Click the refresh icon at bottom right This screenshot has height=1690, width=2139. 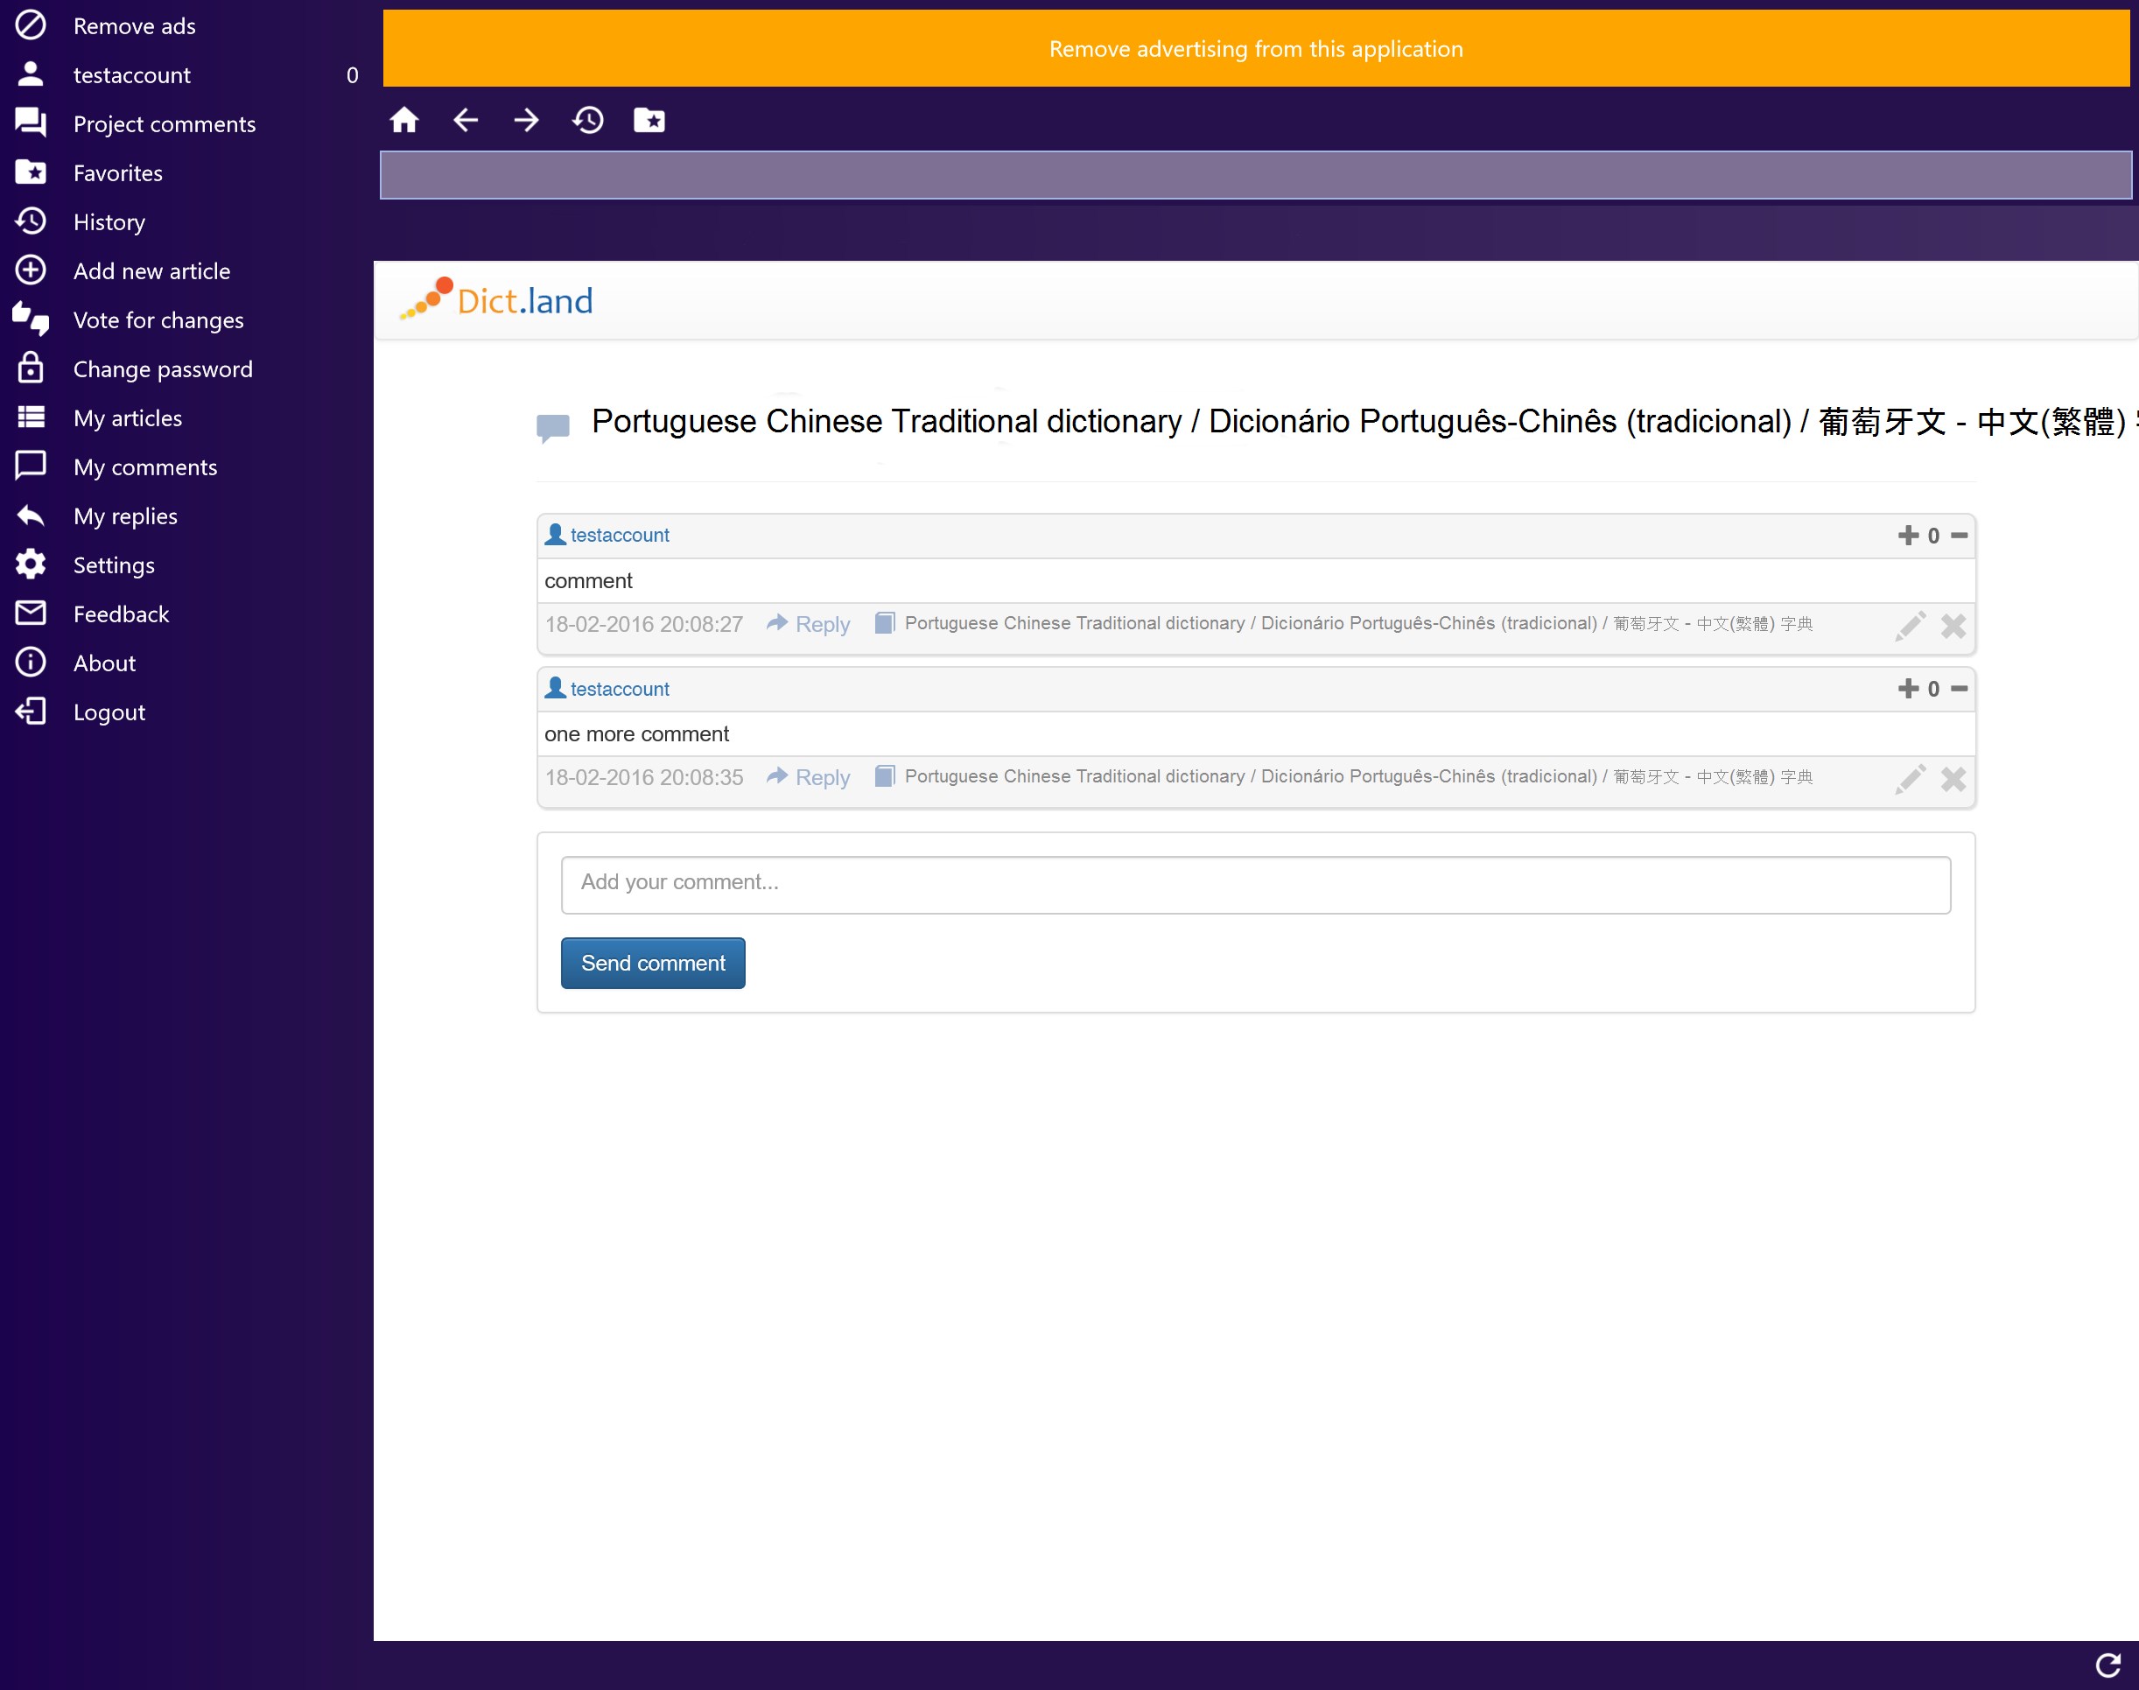2107,1665
